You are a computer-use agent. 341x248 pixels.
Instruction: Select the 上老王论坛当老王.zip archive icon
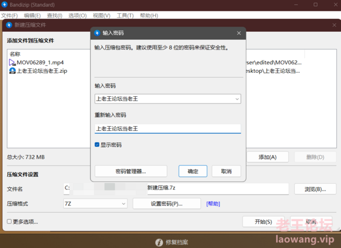tap(13, 71)
